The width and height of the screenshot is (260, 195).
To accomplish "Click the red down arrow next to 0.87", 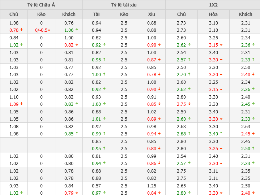I will point(159,60).
